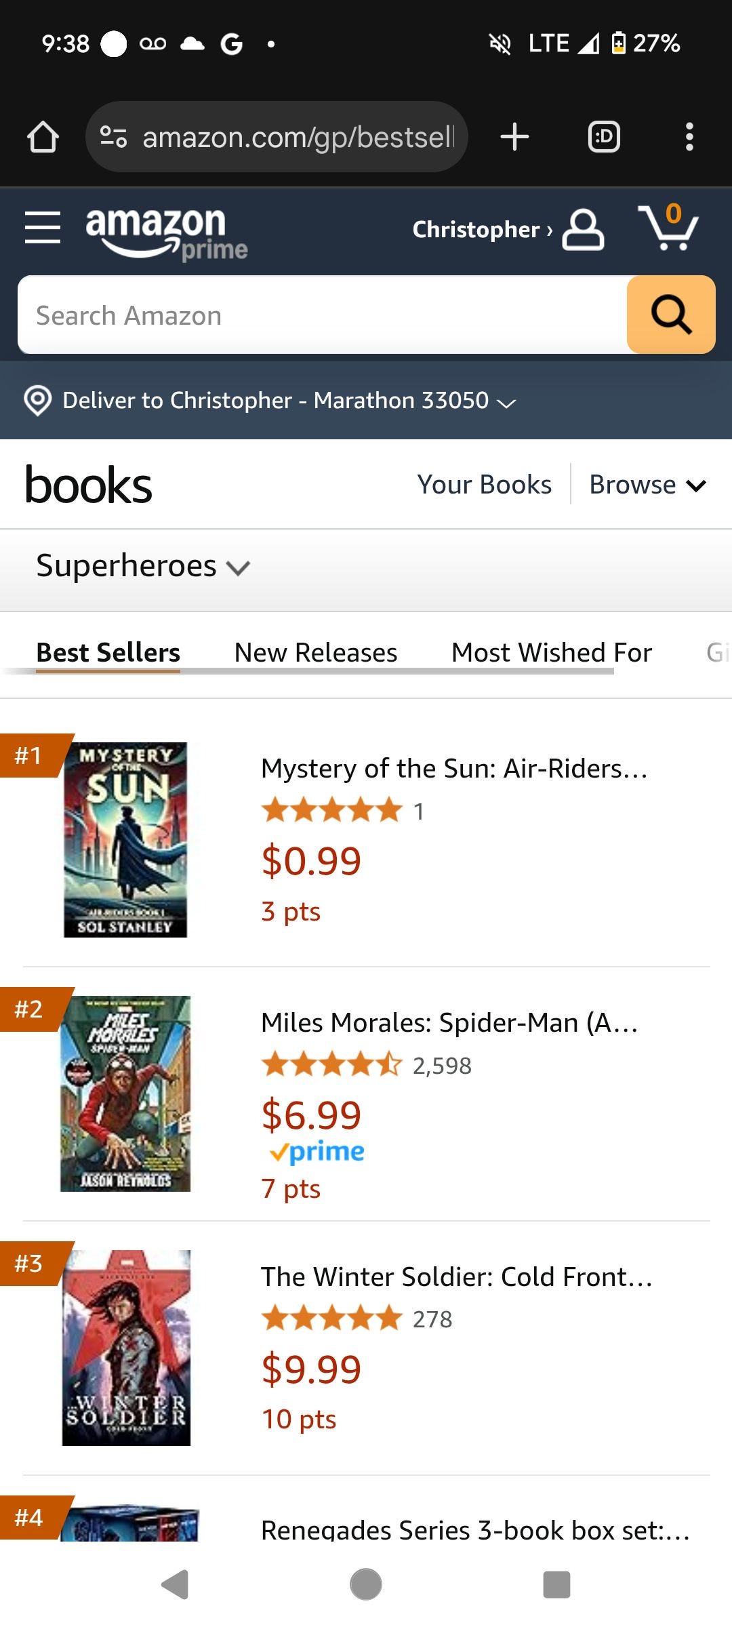Change the delivery location for Christopher
This screenshot has height=1627, width=732.
tap(271, 401)
